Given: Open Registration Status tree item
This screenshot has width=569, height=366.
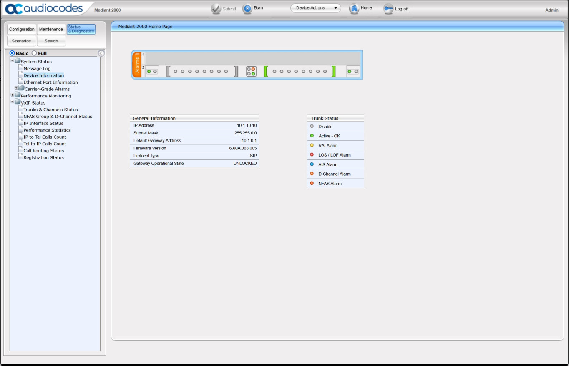Looking at the screenshot, I should pyautogui.click(x=44, y=157).
